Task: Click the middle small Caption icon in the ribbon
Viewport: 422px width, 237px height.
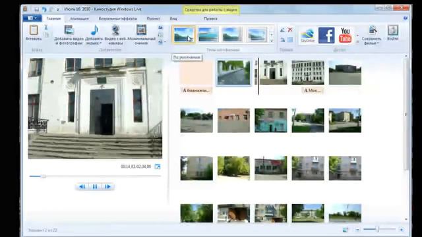Action: click(160, 35)
